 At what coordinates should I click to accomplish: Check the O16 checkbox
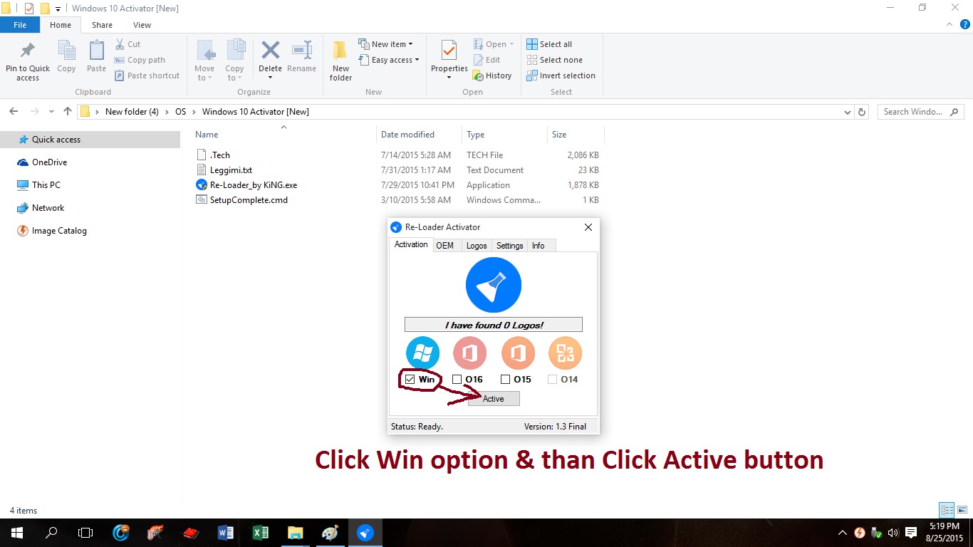tap(457, 379)
